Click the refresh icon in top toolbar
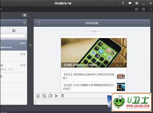 (150, 9)
